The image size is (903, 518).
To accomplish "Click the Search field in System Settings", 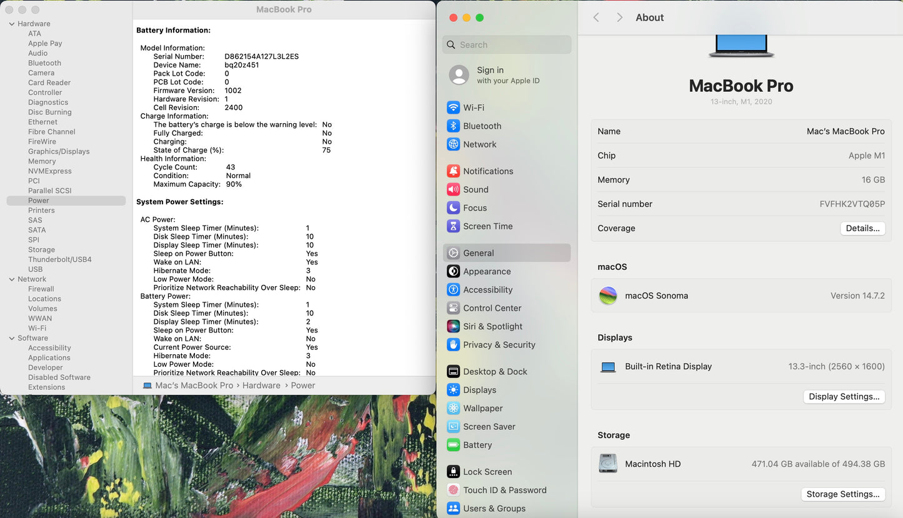I will (x=507, y=45).
